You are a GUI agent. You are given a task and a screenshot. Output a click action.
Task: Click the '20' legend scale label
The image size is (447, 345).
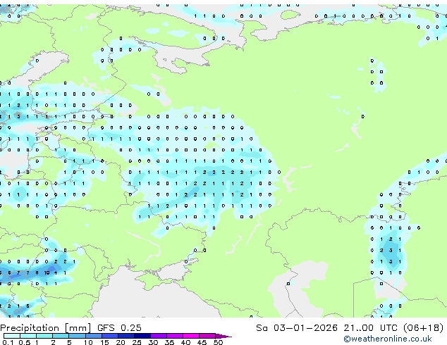click(x=121, y=342)
